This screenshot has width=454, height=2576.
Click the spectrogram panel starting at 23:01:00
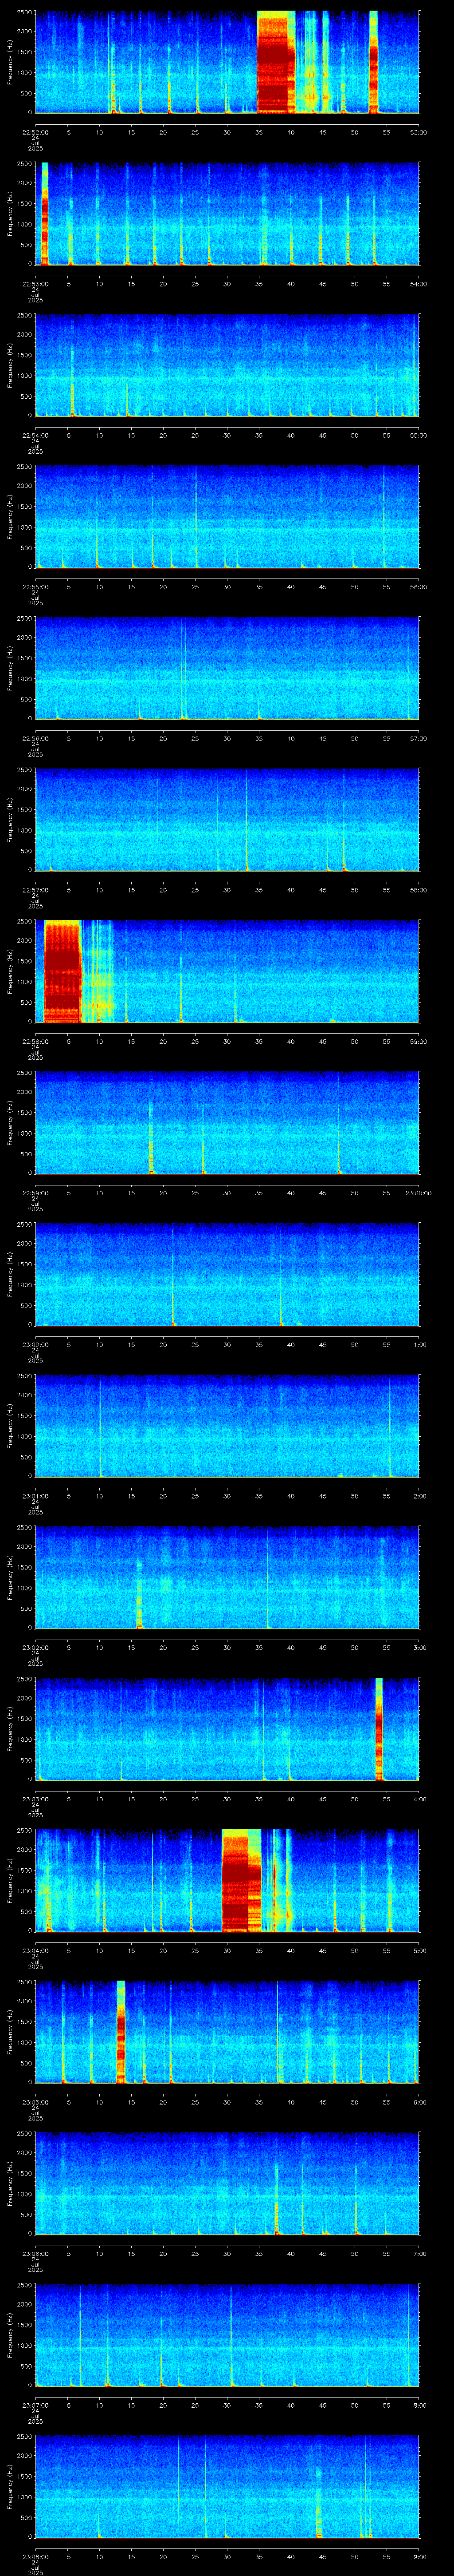click(x=227, y=1427)
